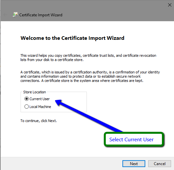
Task: Click the Select Current User callout box
Action: pos(134,139)
